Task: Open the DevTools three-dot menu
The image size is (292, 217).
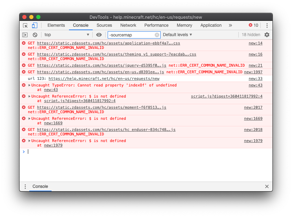Action: tap(267, 25)
